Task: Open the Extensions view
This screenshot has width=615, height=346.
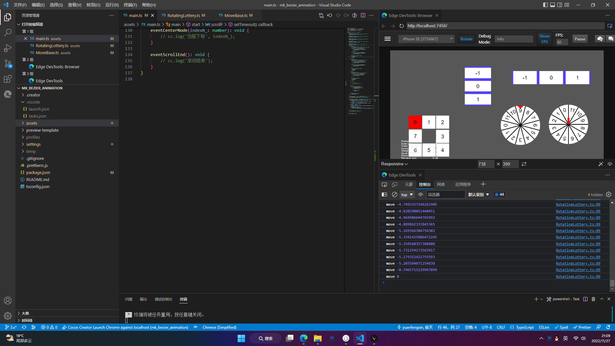Action: (8, 79)
